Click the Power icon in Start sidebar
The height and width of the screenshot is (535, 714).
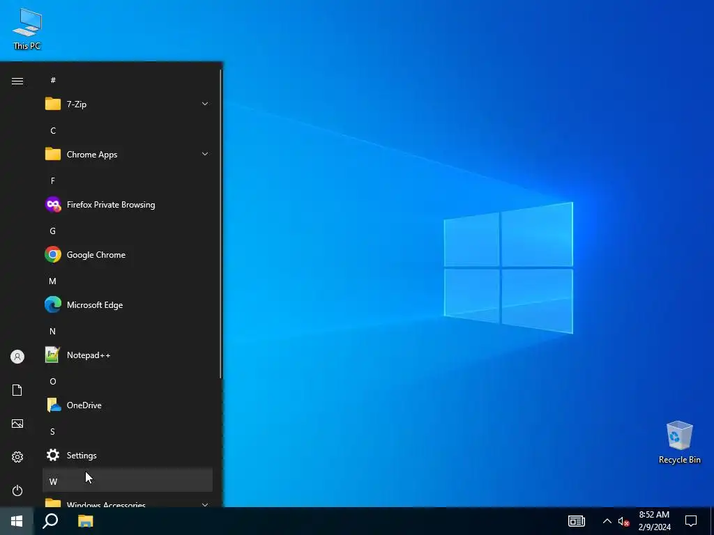[17, 490]
